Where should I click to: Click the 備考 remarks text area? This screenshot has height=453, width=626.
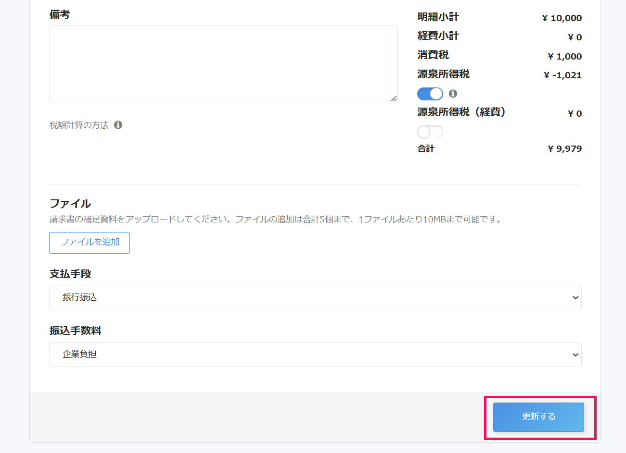223,64
